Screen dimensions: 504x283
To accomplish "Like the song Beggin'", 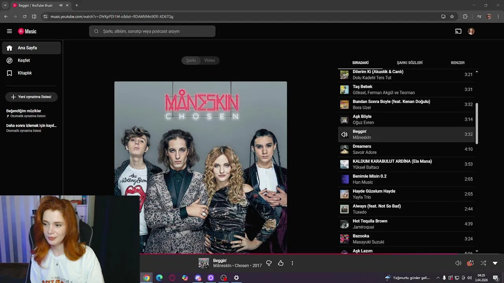I will [x=281, y=263].
